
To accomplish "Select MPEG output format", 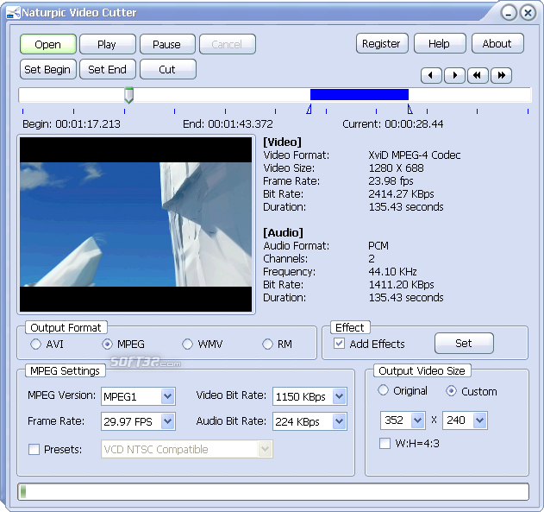I will (x=107, y=344).
